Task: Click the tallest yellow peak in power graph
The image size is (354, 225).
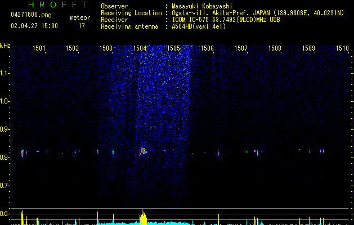Action: [x=142, y=217]
